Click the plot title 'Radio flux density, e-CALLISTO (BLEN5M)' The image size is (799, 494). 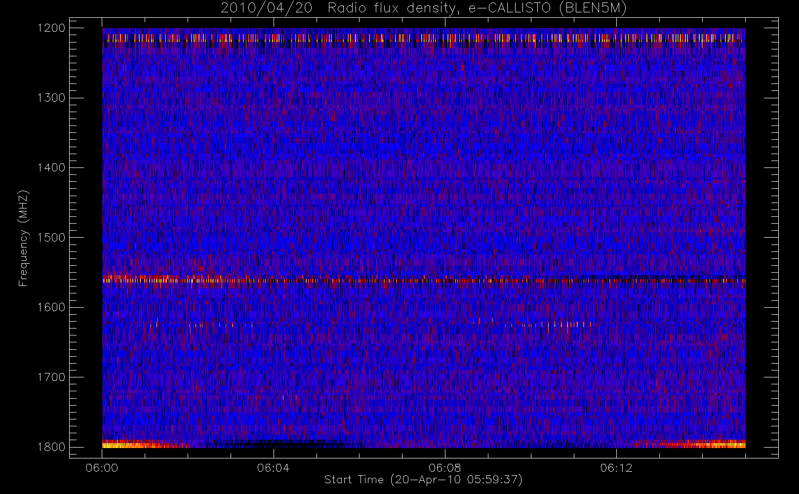click(478, 8)
